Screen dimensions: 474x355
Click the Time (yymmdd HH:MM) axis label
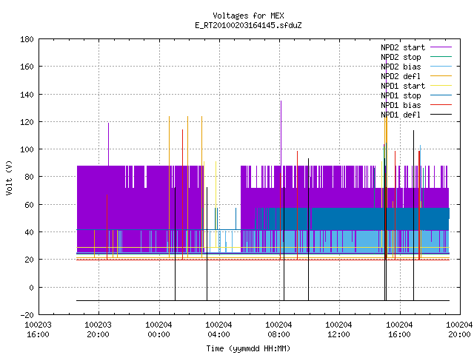click(x=248, y=348)
